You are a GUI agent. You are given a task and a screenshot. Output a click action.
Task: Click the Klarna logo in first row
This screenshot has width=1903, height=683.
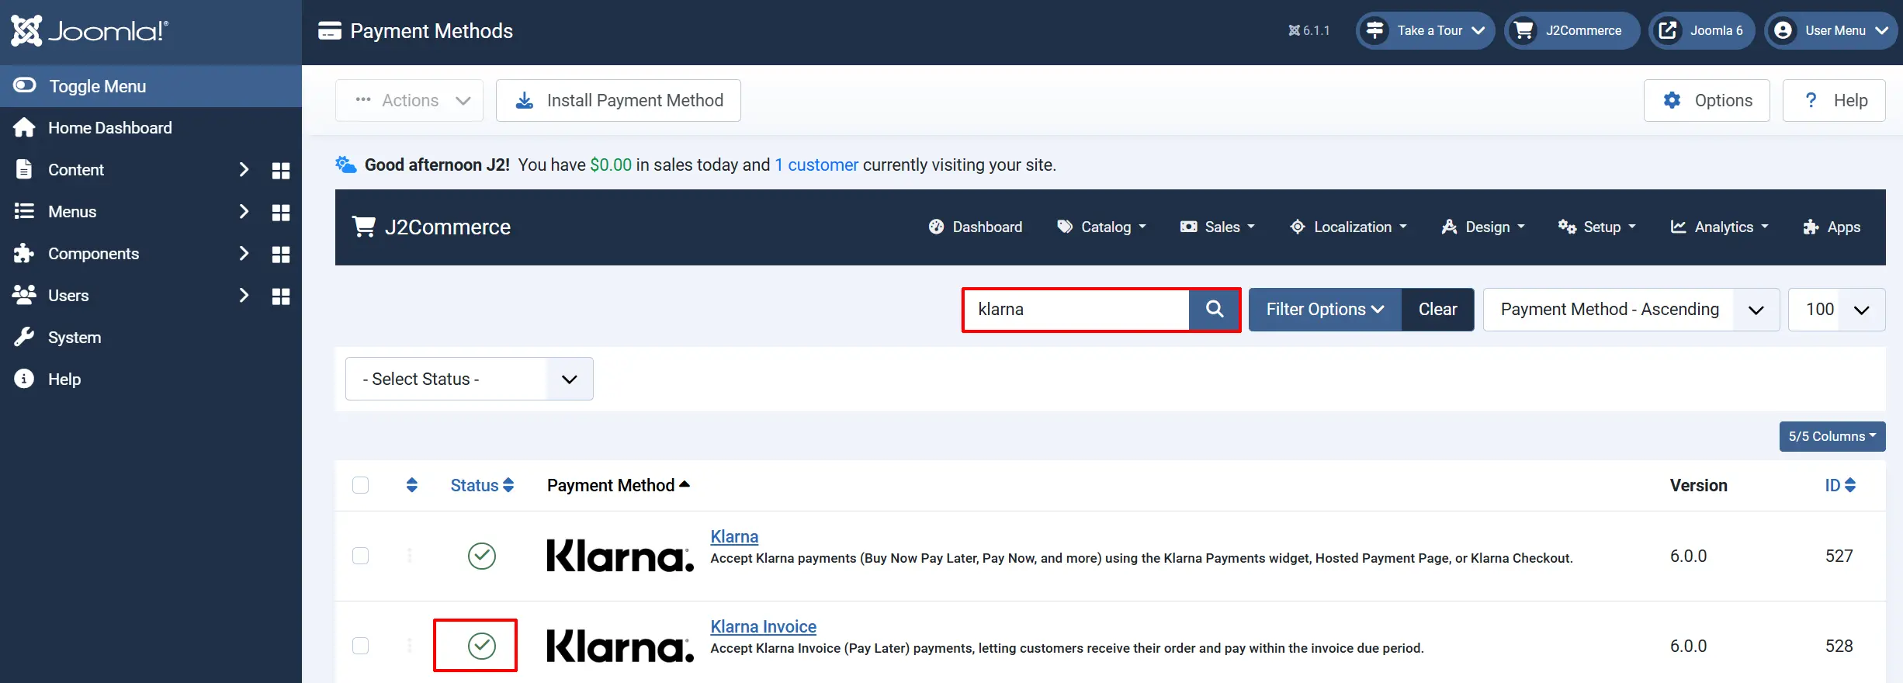620,556
